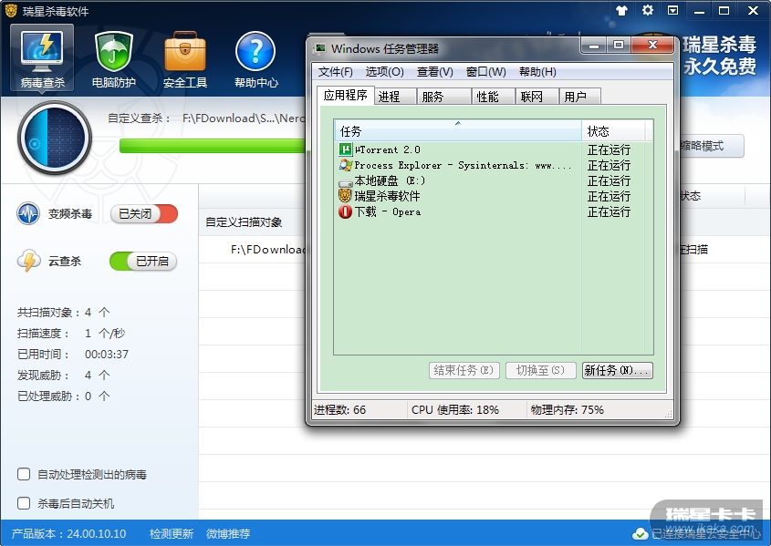Close the Windows 任务管理器 window
The image size is (771, 546).
coord(652,46)
